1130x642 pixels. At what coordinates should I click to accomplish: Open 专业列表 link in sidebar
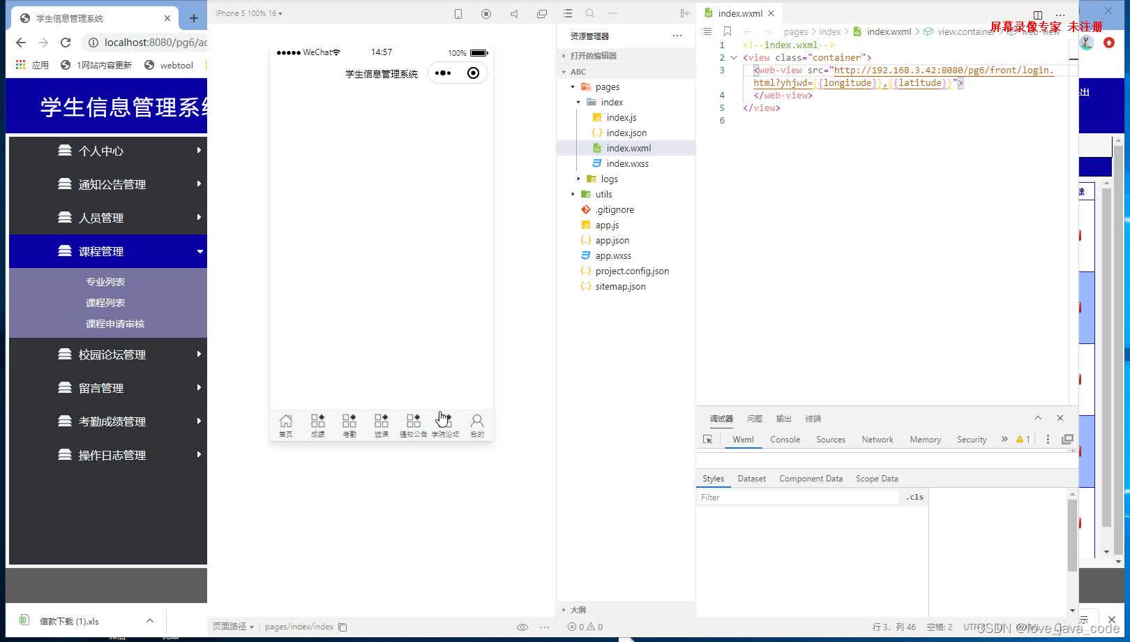pyautogui.click(x=105, y=282)
